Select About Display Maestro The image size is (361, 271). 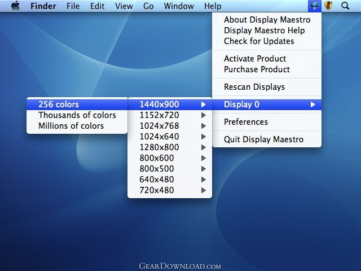click(x=267, y=20)
